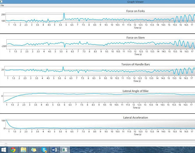This screenshot has height=153, width=195.
Task: Click the "Lateral Angle of Bike" title
Action: [x=135, y=91]
